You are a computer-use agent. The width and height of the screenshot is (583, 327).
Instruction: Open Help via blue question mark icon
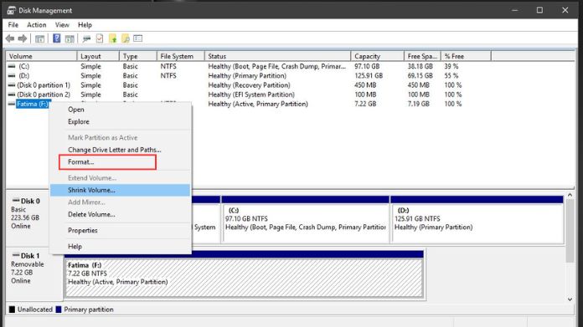tap(56, 38)
